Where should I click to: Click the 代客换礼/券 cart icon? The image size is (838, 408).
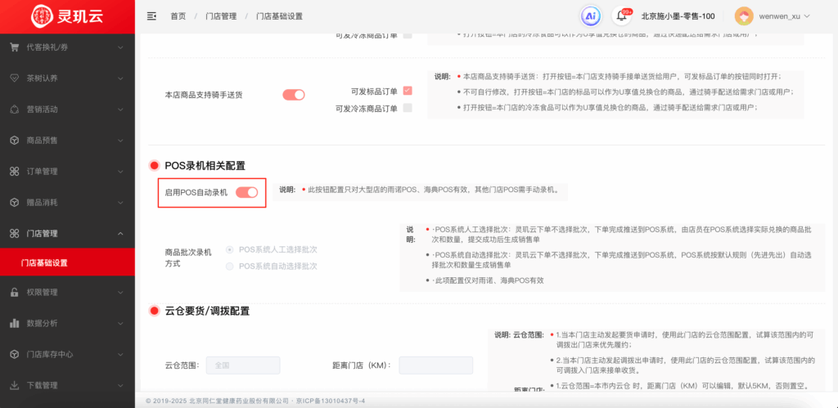tap(14, 47)
